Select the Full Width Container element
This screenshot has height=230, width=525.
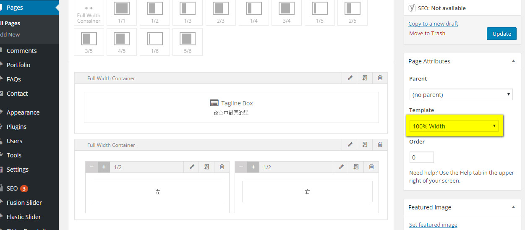[x=89, y=11]
